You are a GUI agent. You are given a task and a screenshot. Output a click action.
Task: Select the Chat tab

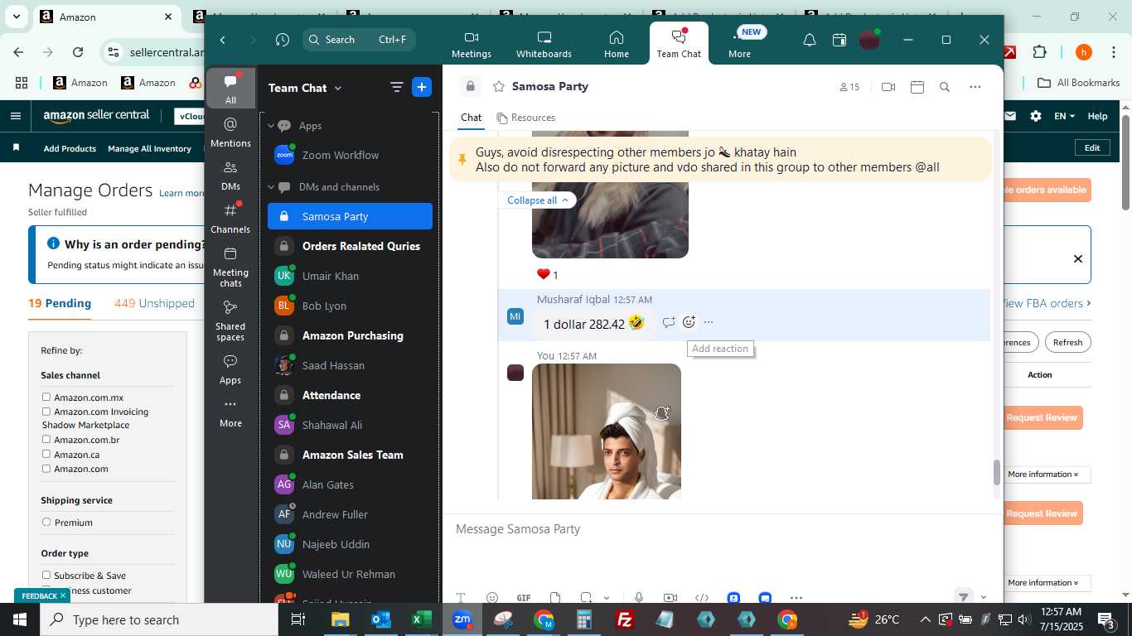point(472,118)
